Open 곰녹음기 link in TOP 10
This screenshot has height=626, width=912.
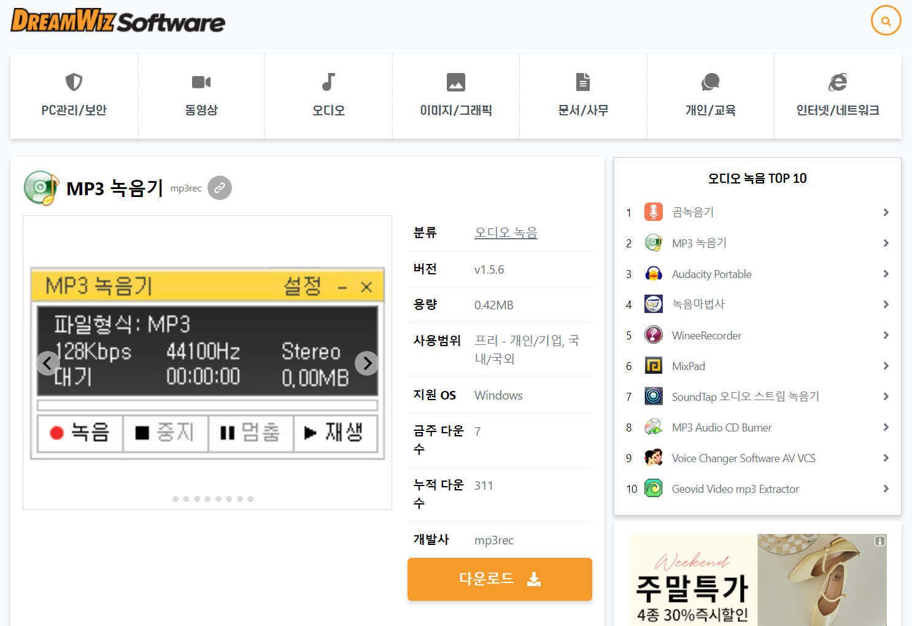point(693,212)
